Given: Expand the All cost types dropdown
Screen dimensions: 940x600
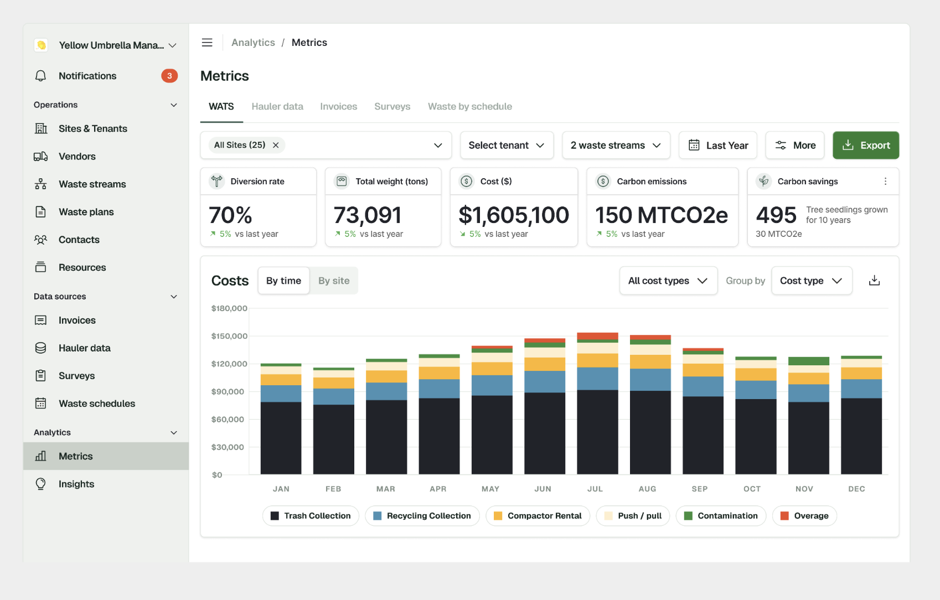Looking at the screenshot, I should (x=668, y=281).
